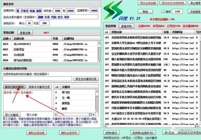Sort shops by 店铺网址 column header
The width and height of the screenshot is (201, 140).
(82, 38)
